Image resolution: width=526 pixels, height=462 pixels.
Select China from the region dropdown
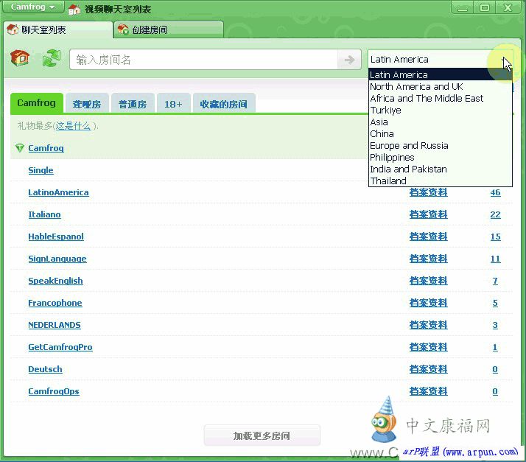coord(440,133)
